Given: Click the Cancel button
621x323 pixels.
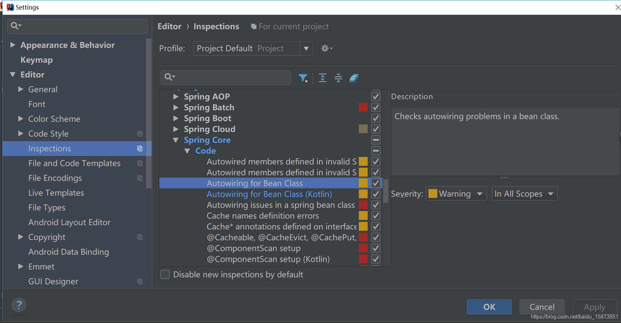Looking at the screenshot, I should (x=542, y=307).
